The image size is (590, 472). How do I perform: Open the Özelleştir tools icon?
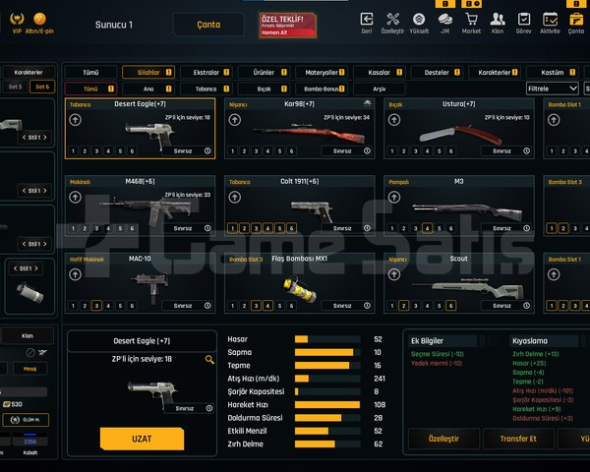pos(392,20)
